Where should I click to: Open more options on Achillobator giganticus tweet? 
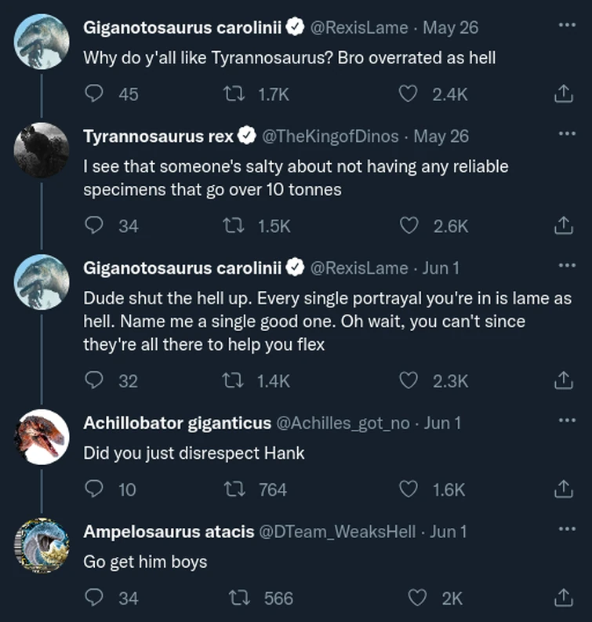point(566,420)
